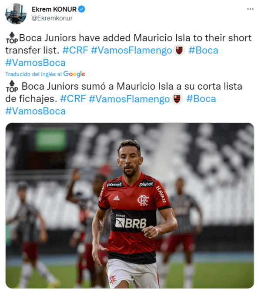This screenshot has width=261, height=292.
Task: Open #VamosBoca hashtag under the English text
Action: [35, 63]
